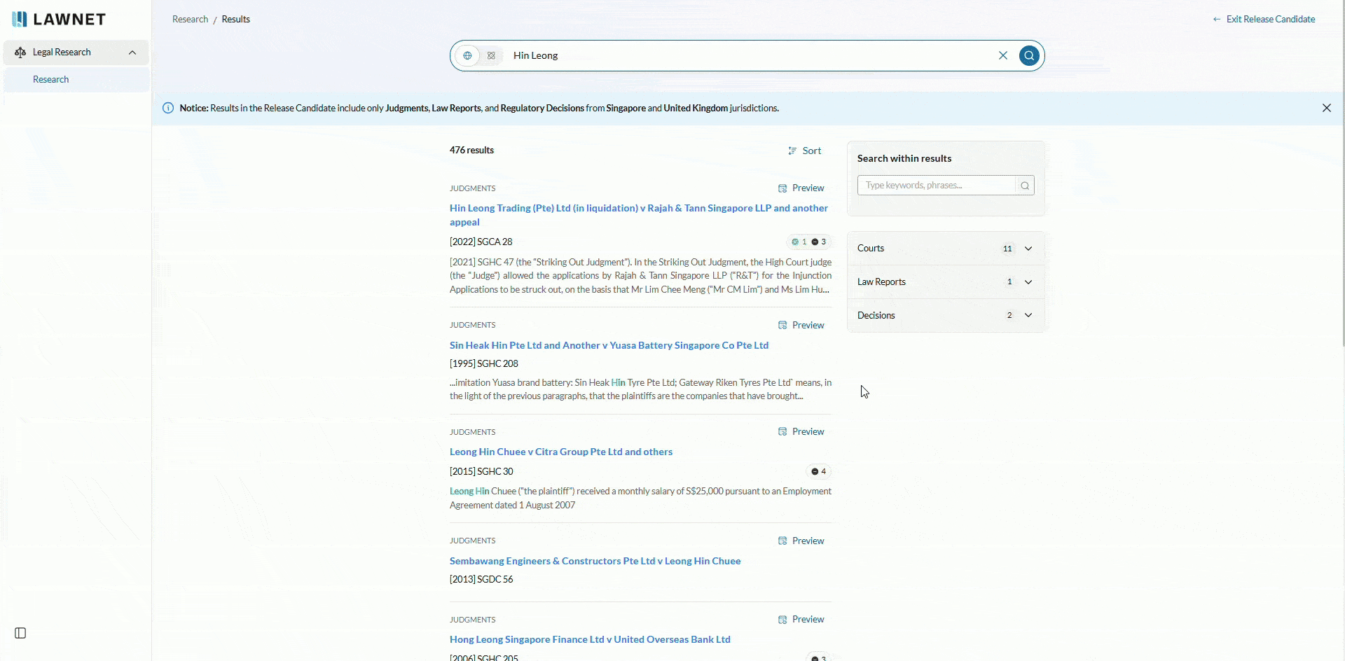Select Legal Research sidebar menu item
1345x661 pixels.
pyautogui.click(x=76, y=53)
